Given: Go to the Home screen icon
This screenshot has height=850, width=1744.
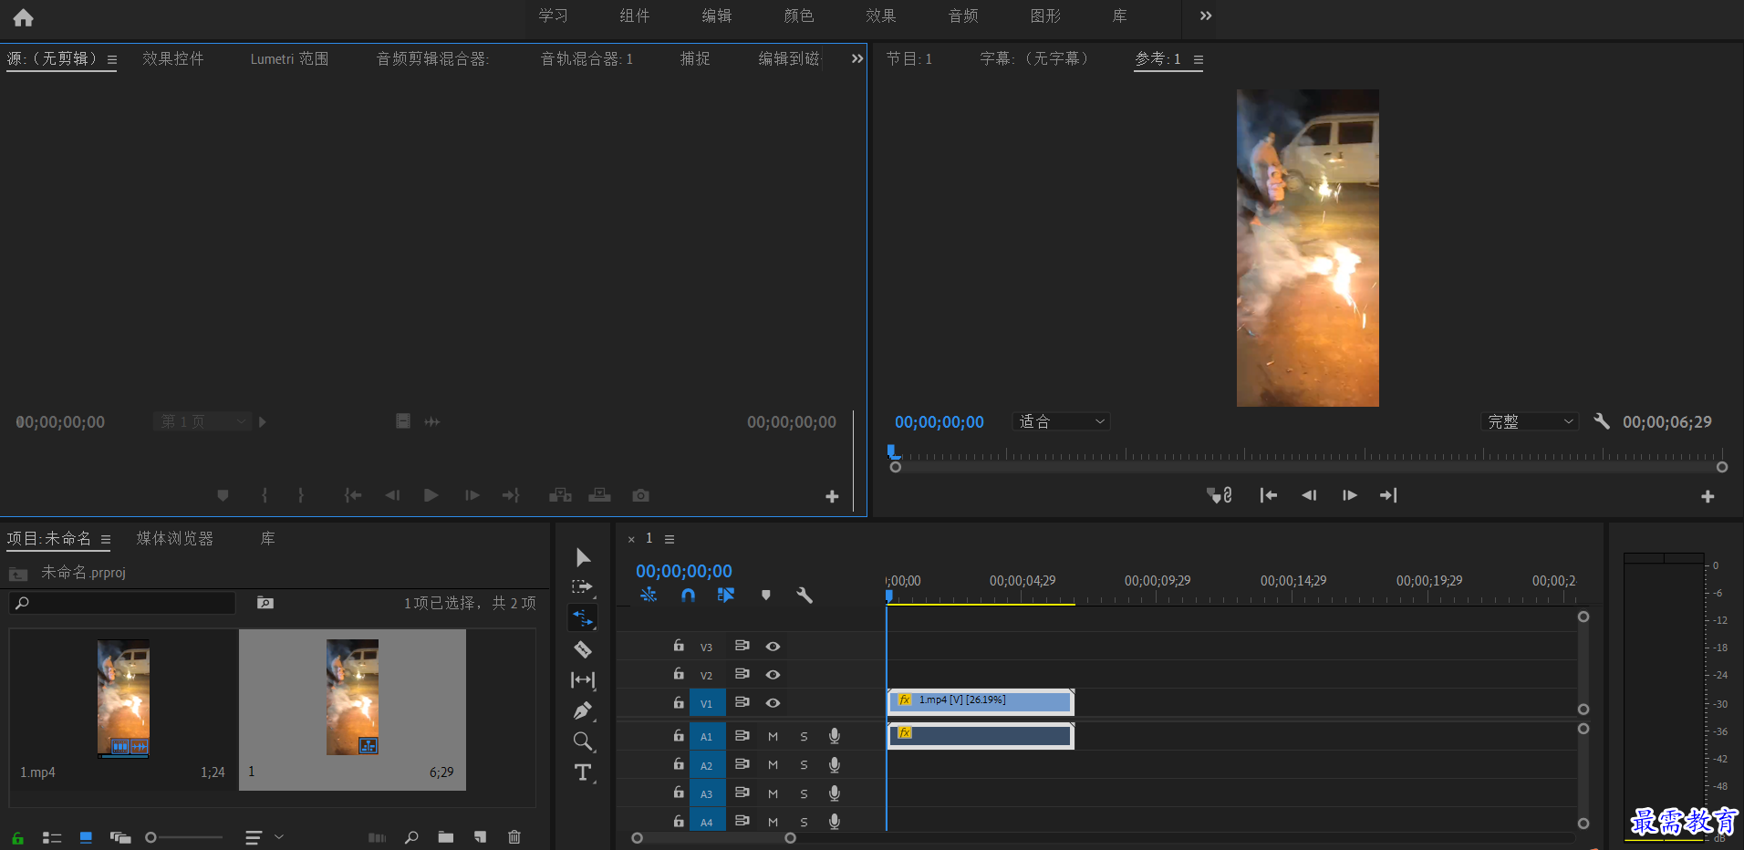Looking at the screenshot, I should click(x=23, y=17).
